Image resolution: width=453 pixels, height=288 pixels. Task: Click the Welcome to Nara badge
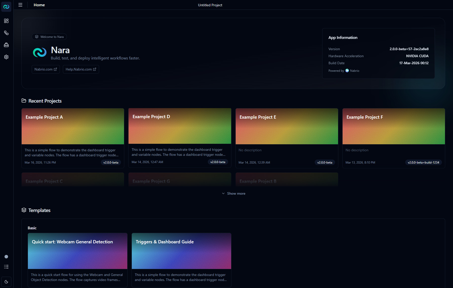pyautogui.click(x=49, y=37)
